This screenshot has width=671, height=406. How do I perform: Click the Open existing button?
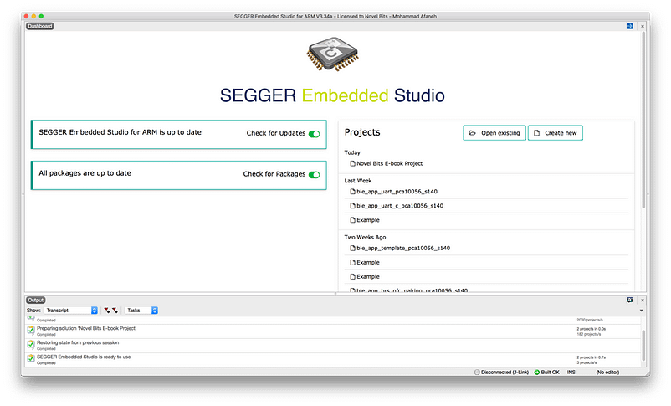(494, 133)
